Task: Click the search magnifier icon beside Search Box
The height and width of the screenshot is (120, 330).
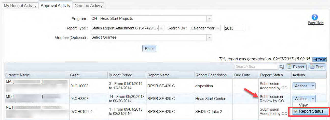Action: [x=281, y=67]
